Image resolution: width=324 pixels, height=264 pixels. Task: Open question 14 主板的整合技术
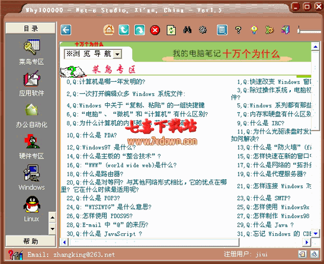tap(114, 156)
